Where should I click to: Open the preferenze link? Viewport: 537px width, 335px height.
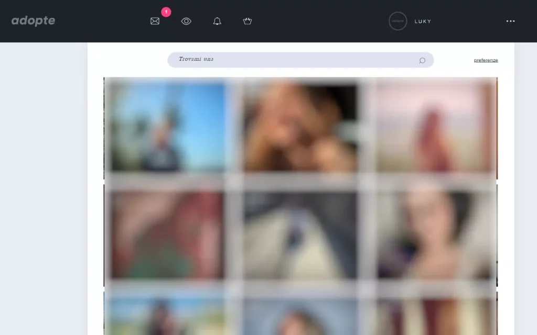pos(486,60)
